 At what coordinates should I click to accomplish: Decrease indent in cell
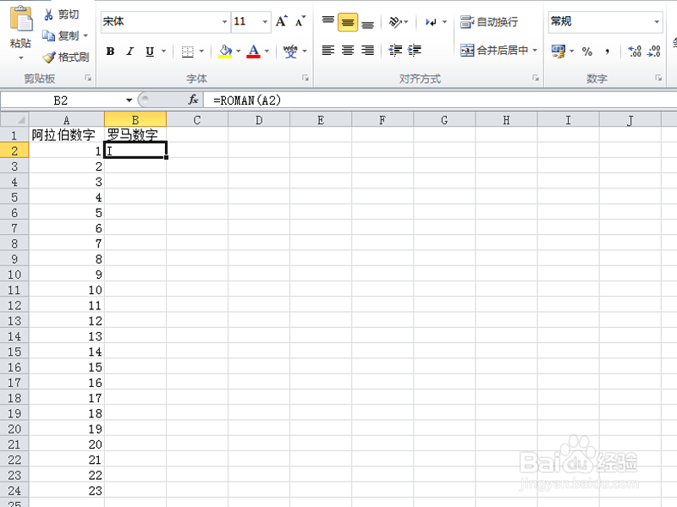pyautogui.click(x=395, y=50)
